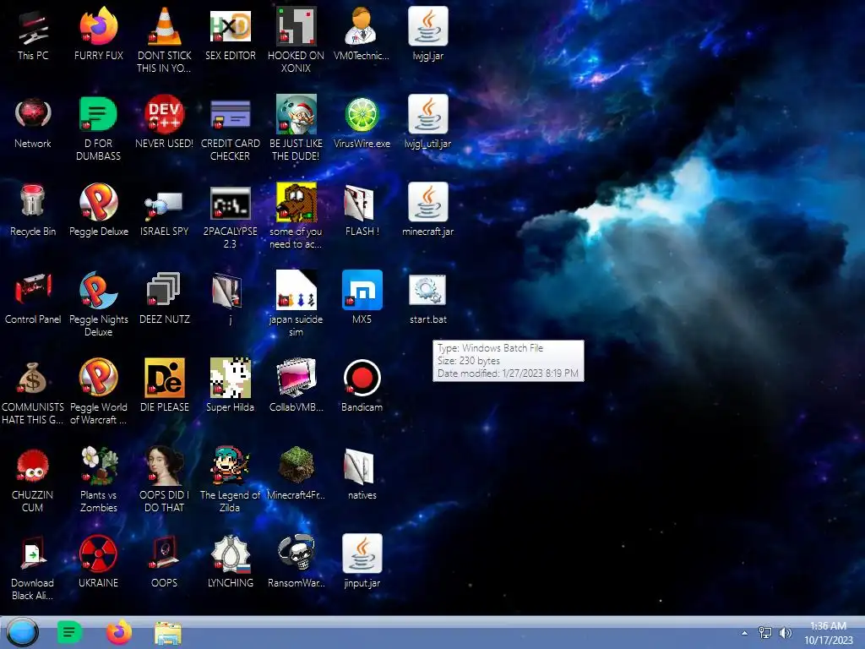Open the network tray icon
Image resolution: width=865 pixels, height=649 pixels.
tap(765, 633)
